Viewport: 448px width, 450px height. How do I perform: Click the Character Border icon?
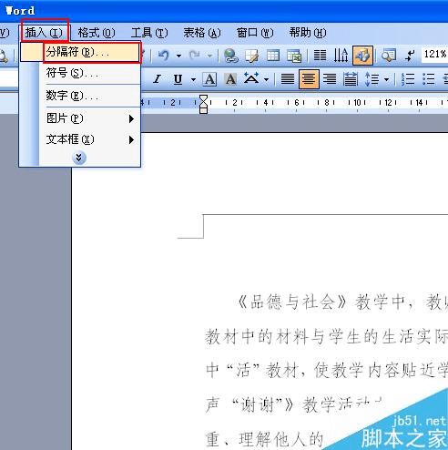click(209, 79)
